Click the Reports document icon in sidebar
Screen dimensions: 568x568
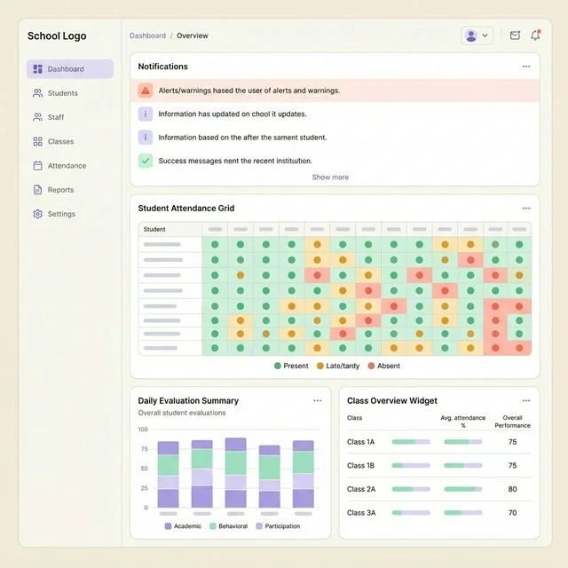[37, 190]
